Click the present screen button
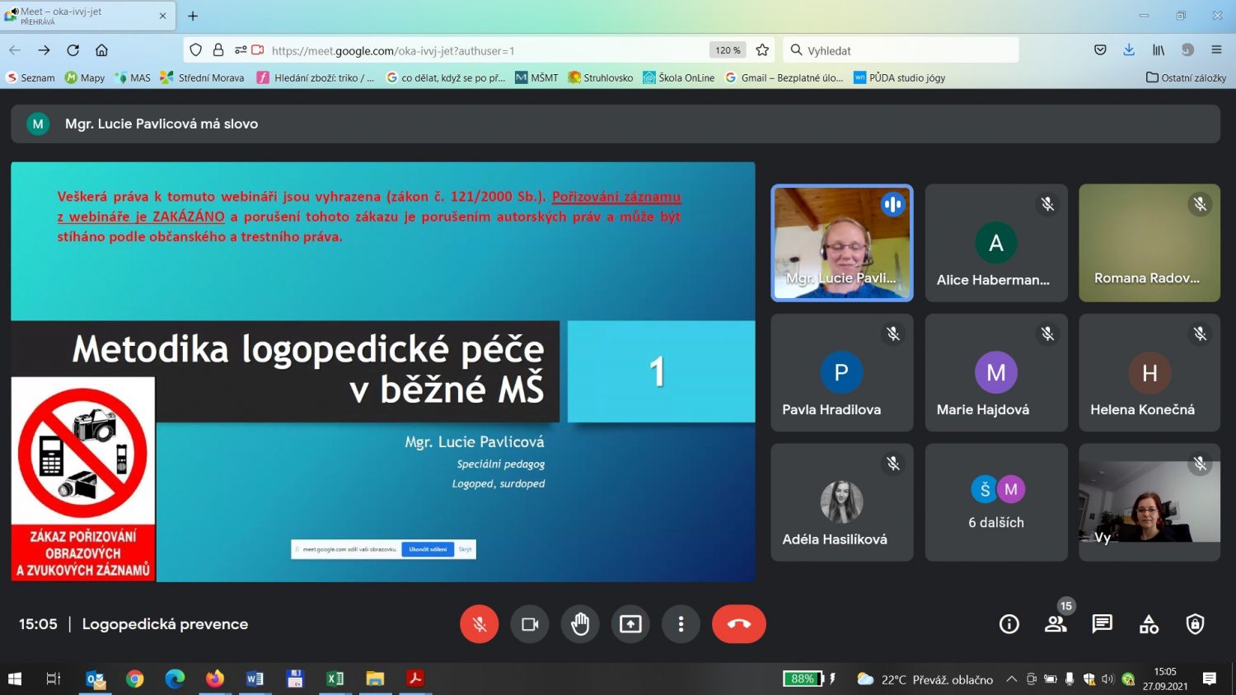This screenshot has width=1236, height=695. click(630, 624)
